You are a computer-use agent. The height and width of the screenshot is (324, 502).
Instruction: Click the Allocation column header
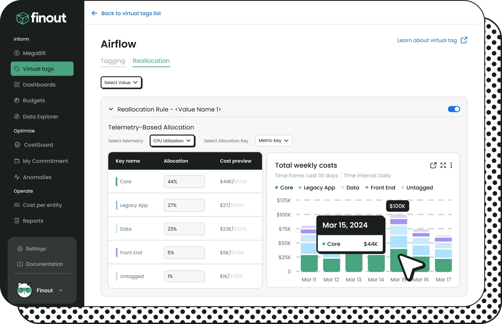coord(176,161)
